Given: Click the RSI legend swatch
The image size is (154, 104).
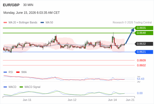Looking at the screenshot, I should [x=5, y=72].
